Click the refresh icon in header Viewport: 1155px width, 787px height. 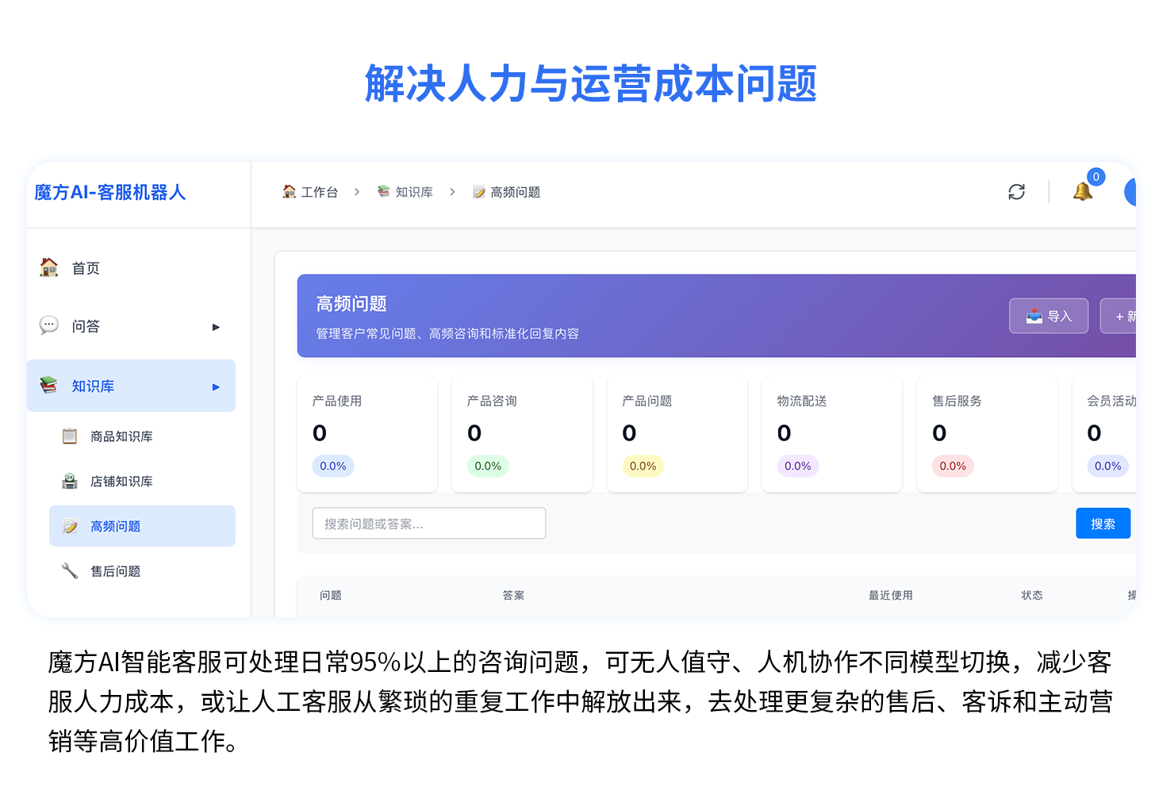[x=1016, y=192]
